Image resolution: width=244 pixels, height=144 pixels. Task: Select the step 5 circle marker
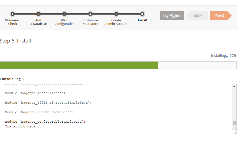pos(116,14)
